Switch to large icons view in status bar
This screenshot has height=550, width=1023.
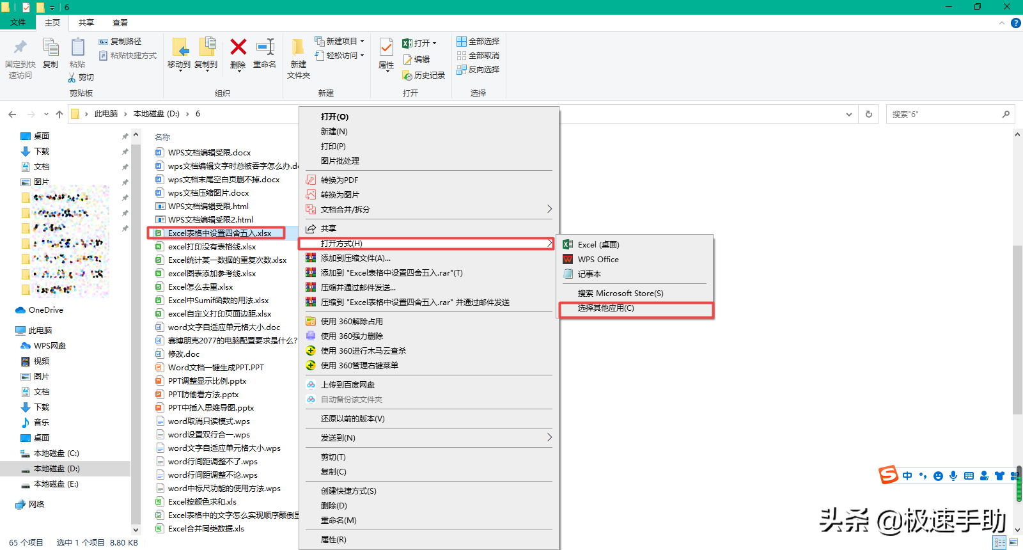click(x=1013, y=542)
